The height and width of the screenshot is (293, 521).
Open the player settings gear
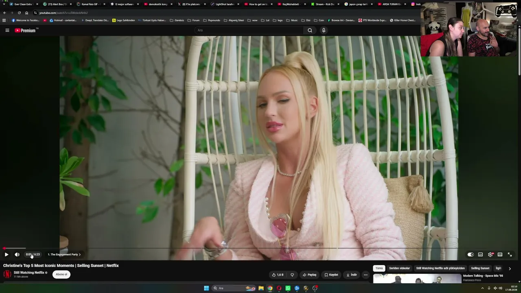click(x=490, y=254)
